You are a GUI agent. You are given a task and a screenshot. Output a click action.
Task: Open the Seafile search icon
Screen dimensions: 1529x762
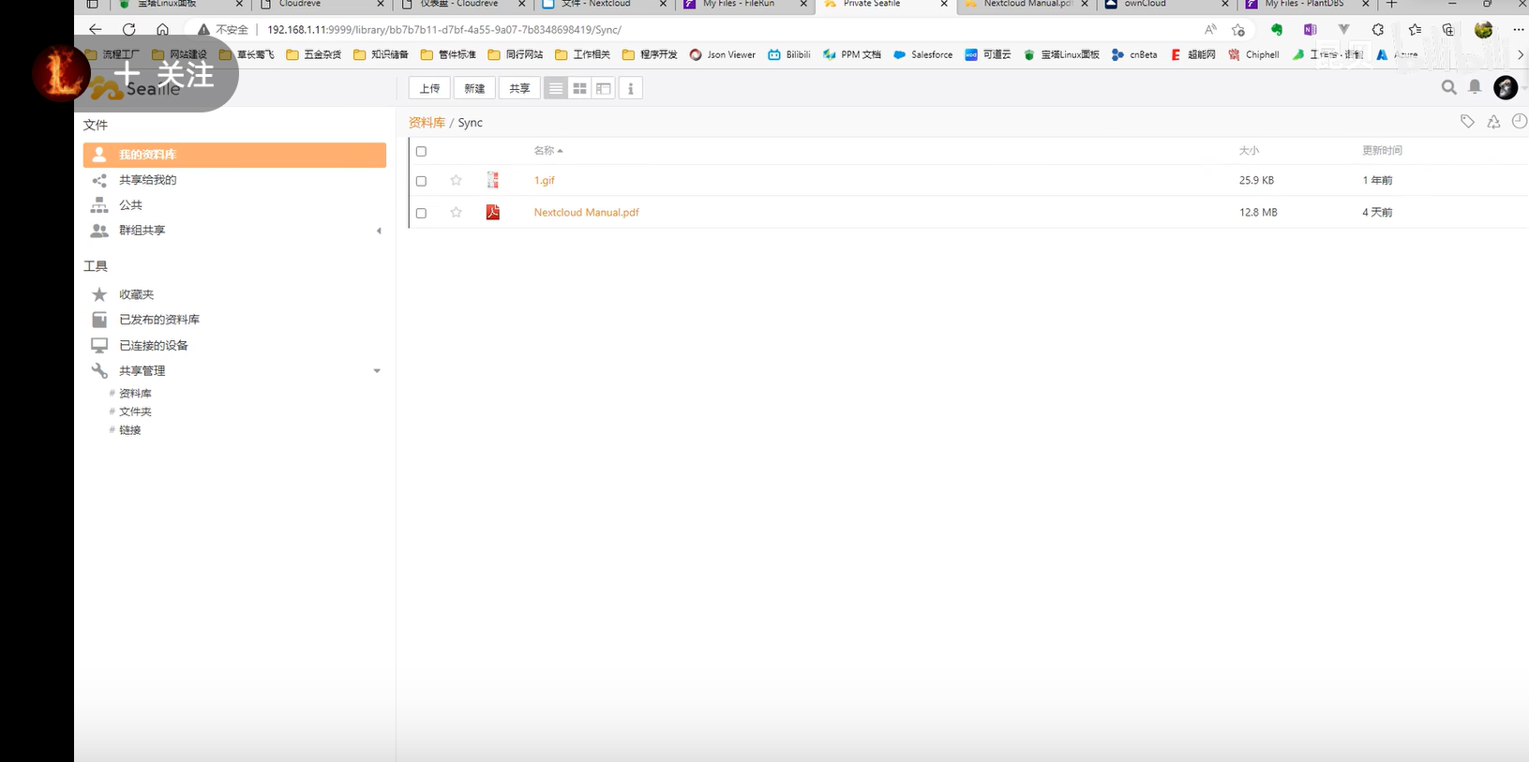click(x=1448, y=87)
